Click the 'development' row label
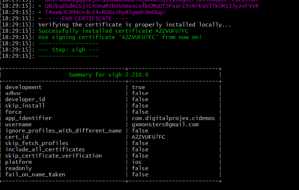This screenshot has height=190, width=299. coord(23,87)
